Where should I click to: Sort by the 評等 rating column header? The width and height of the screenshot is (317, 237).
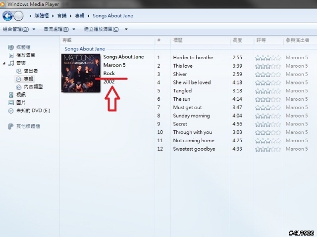(x=268, y=40)
